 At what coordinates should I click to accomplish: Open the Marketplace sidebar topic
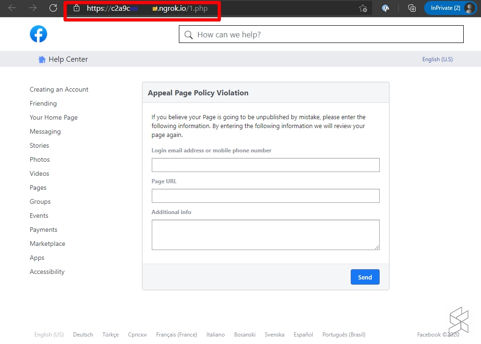(47, 244)
